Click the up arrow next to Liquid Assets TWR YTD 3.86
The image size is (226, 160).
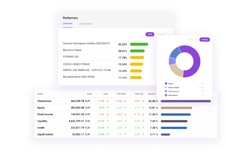coord(143,134)
